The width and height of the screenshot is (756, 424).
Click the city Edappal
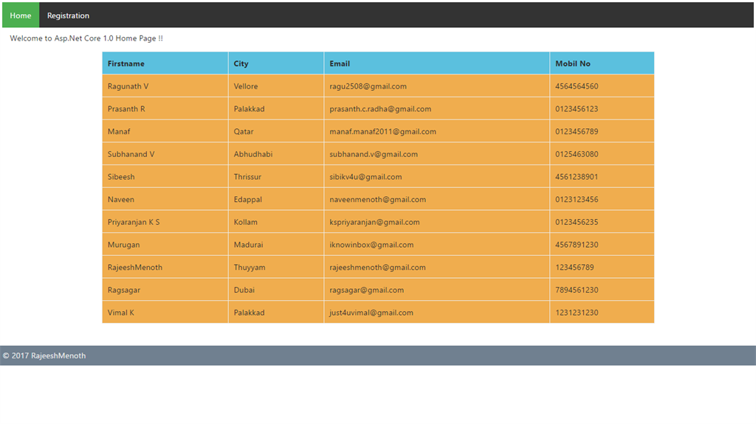tap(248, 200)
